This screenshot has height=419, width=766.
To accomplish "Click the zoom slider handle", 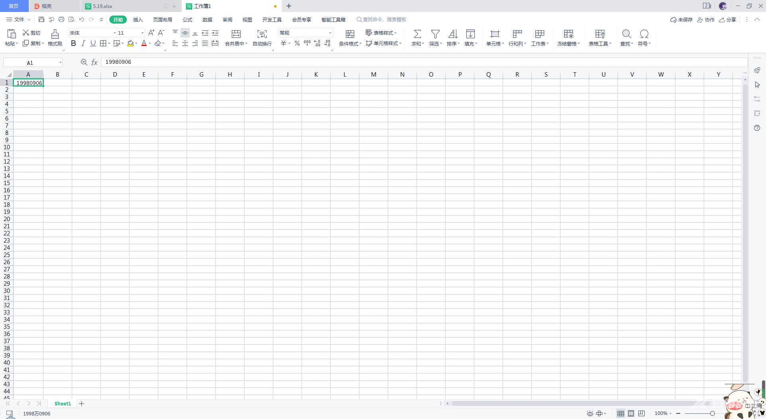I will 712,413.
